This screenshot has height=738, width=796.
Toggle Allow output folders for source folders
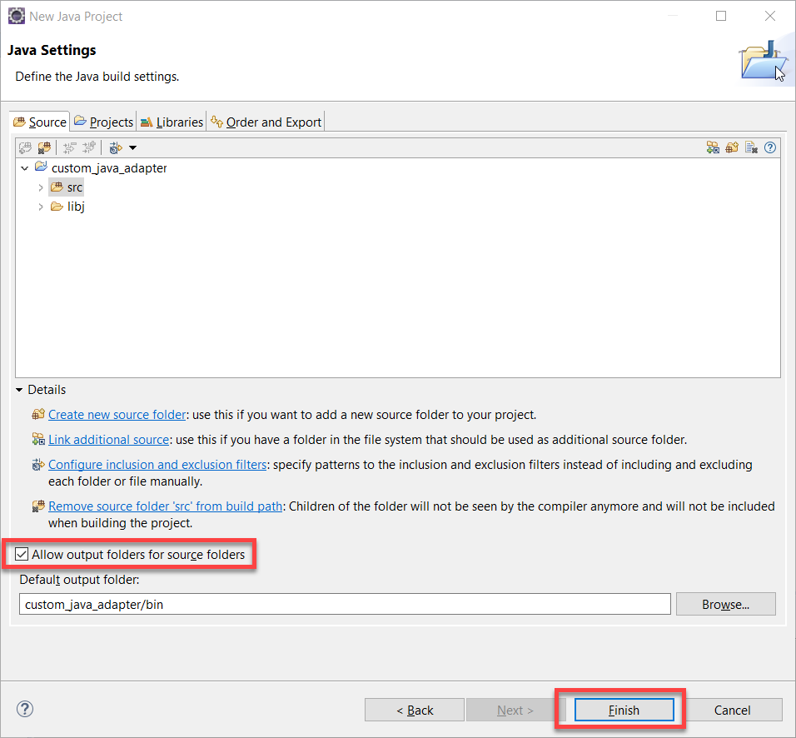tap(22, 554)
